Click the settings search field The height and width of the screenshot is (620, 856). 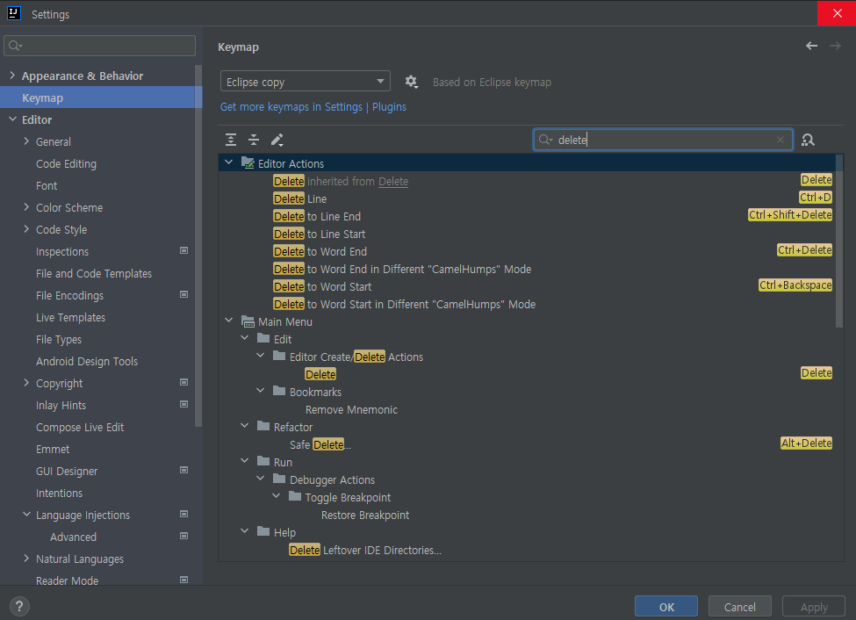[x=99, y=46]
